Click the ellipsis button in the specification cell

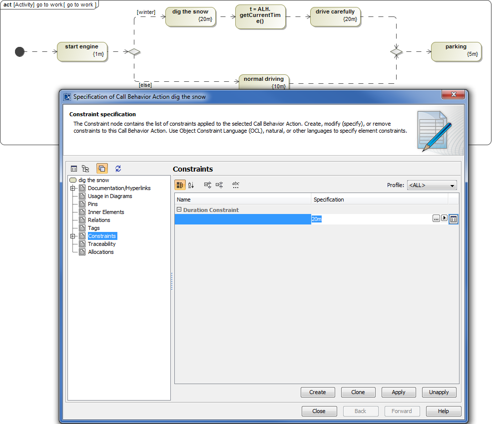click(x=436, y=218)
